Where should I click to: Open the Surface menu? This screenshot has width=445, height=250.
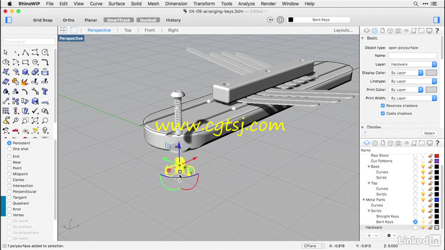point(116,4)
